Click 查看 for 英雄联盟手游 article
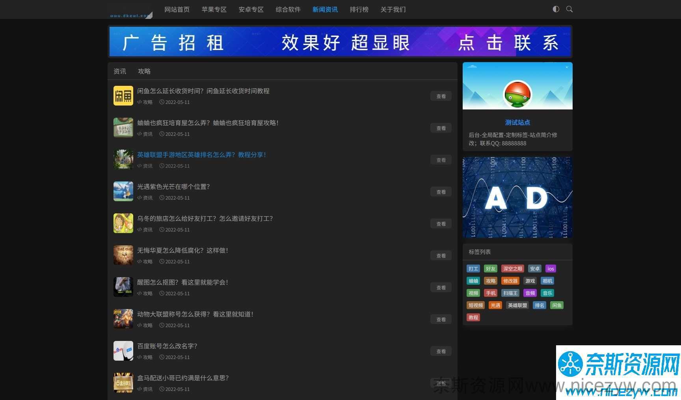The image size is (681, 400). (x=441, y=160)
